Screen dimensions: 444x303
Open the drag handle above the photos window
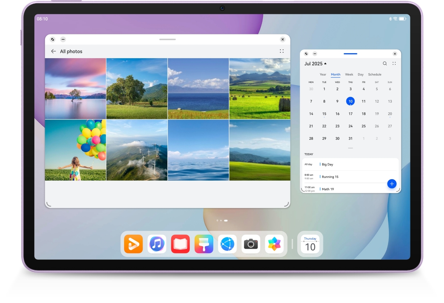(167, 39)
